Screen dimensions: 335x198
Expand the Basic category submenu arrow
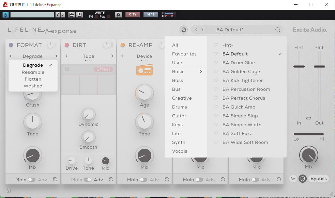click(x=201, y=71)
